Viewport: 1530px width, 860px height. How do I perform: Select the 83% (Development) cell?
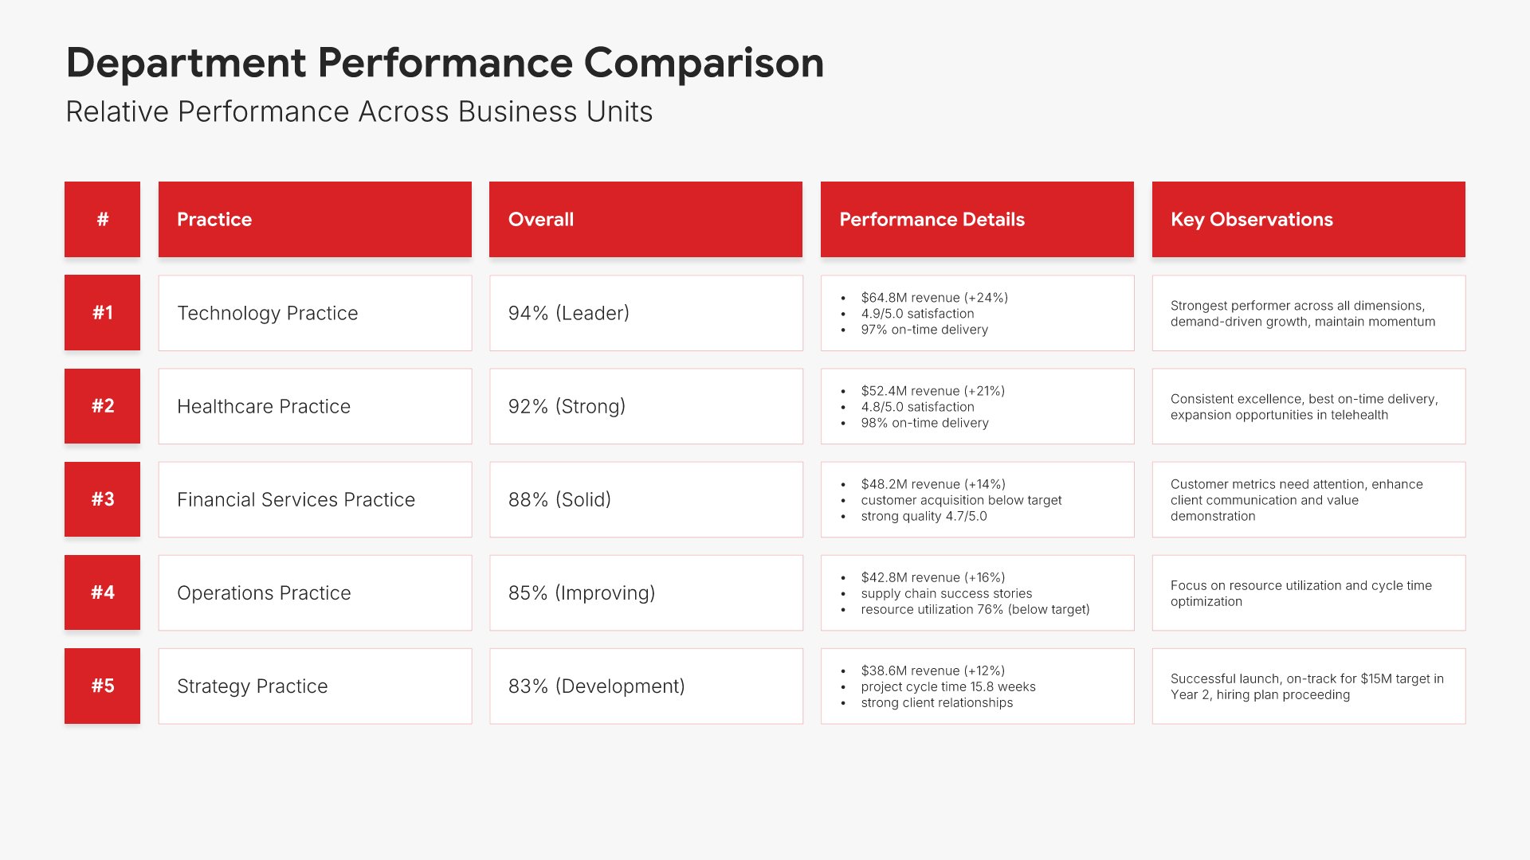[645, 686]
